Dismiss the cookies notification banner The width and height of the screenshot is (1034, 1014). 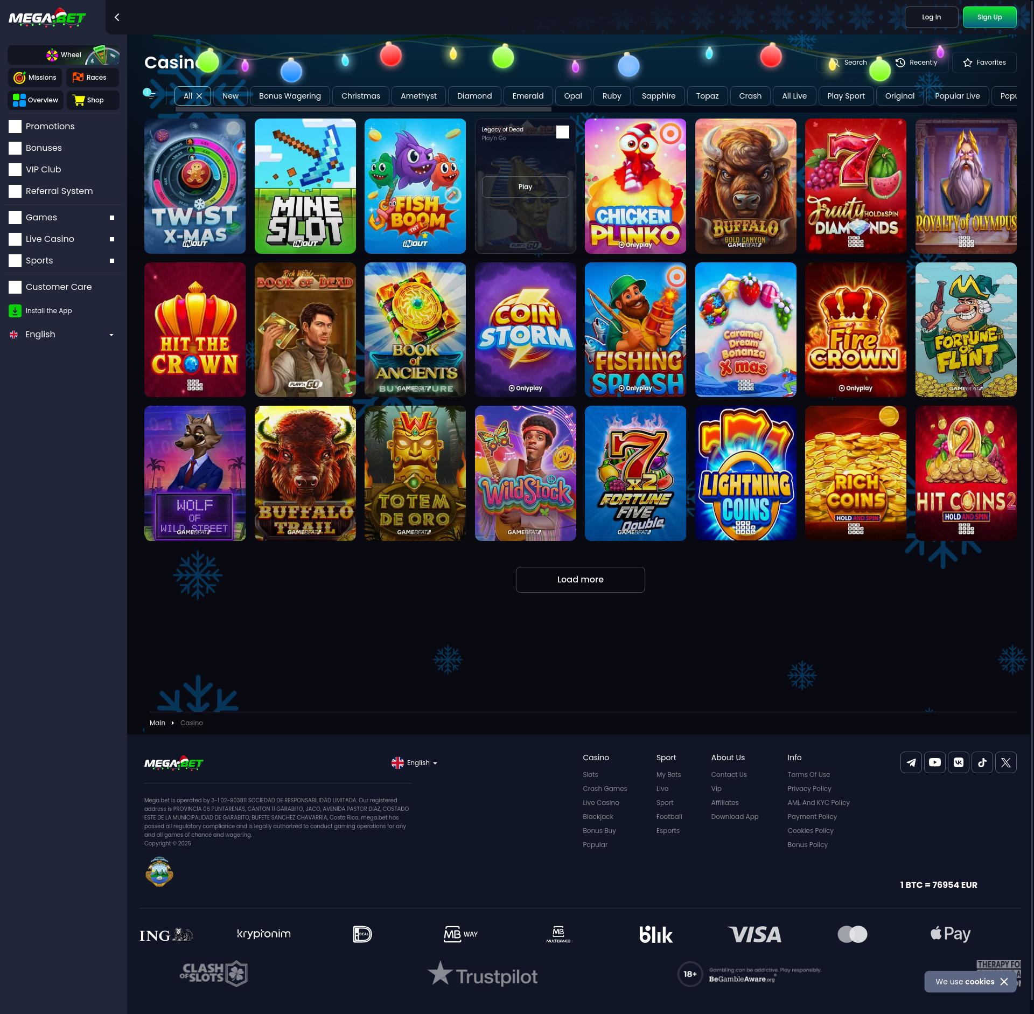point(1005,982)
